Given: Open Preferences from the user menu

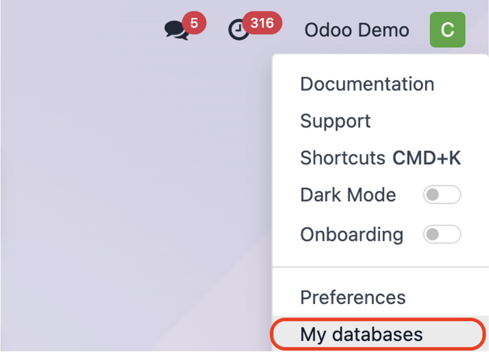Looking at the screenshot, I should pyautogui.click(x=352, y=297).
